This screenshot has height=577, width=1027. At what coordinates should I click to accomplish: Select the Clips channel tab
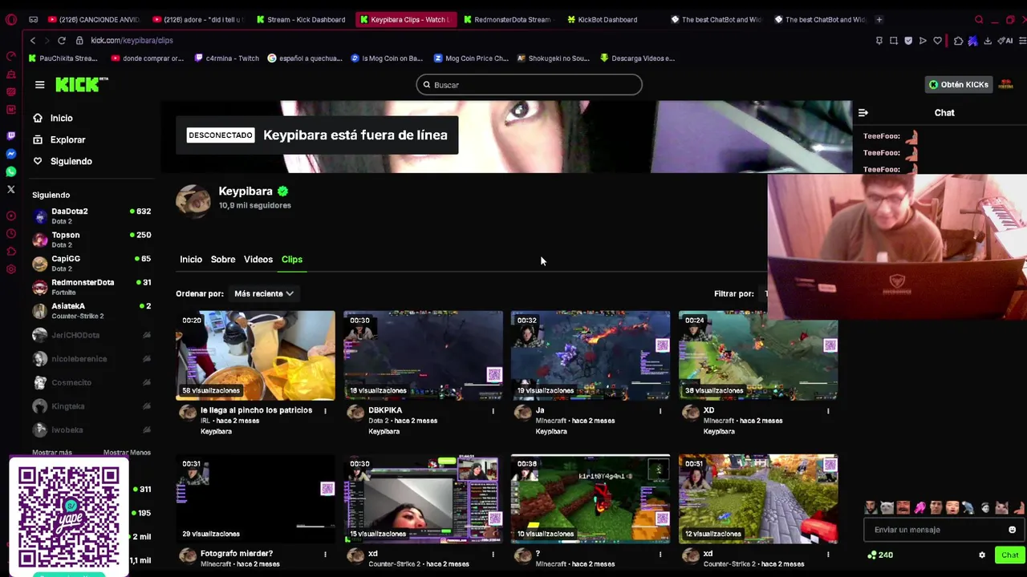pyautogui.click(x=292, y=260)
